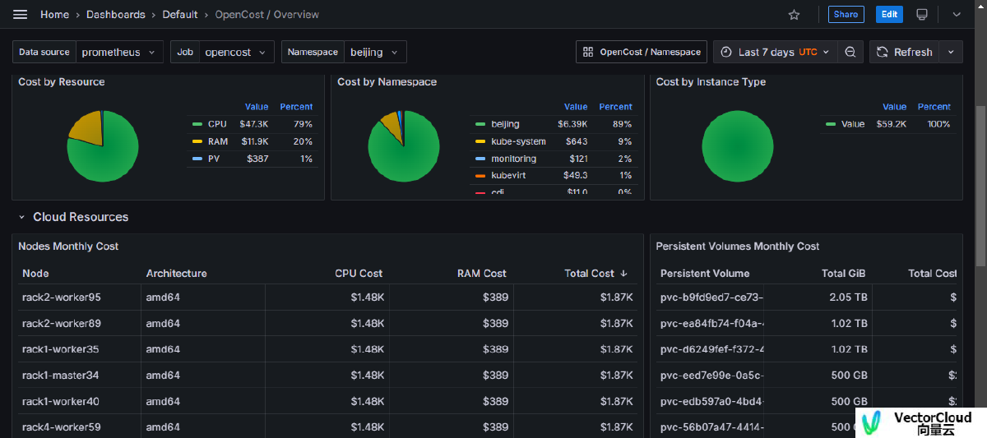Sort nodes table by Architecture column
The image size is (987, 438).
coord(176,274)
